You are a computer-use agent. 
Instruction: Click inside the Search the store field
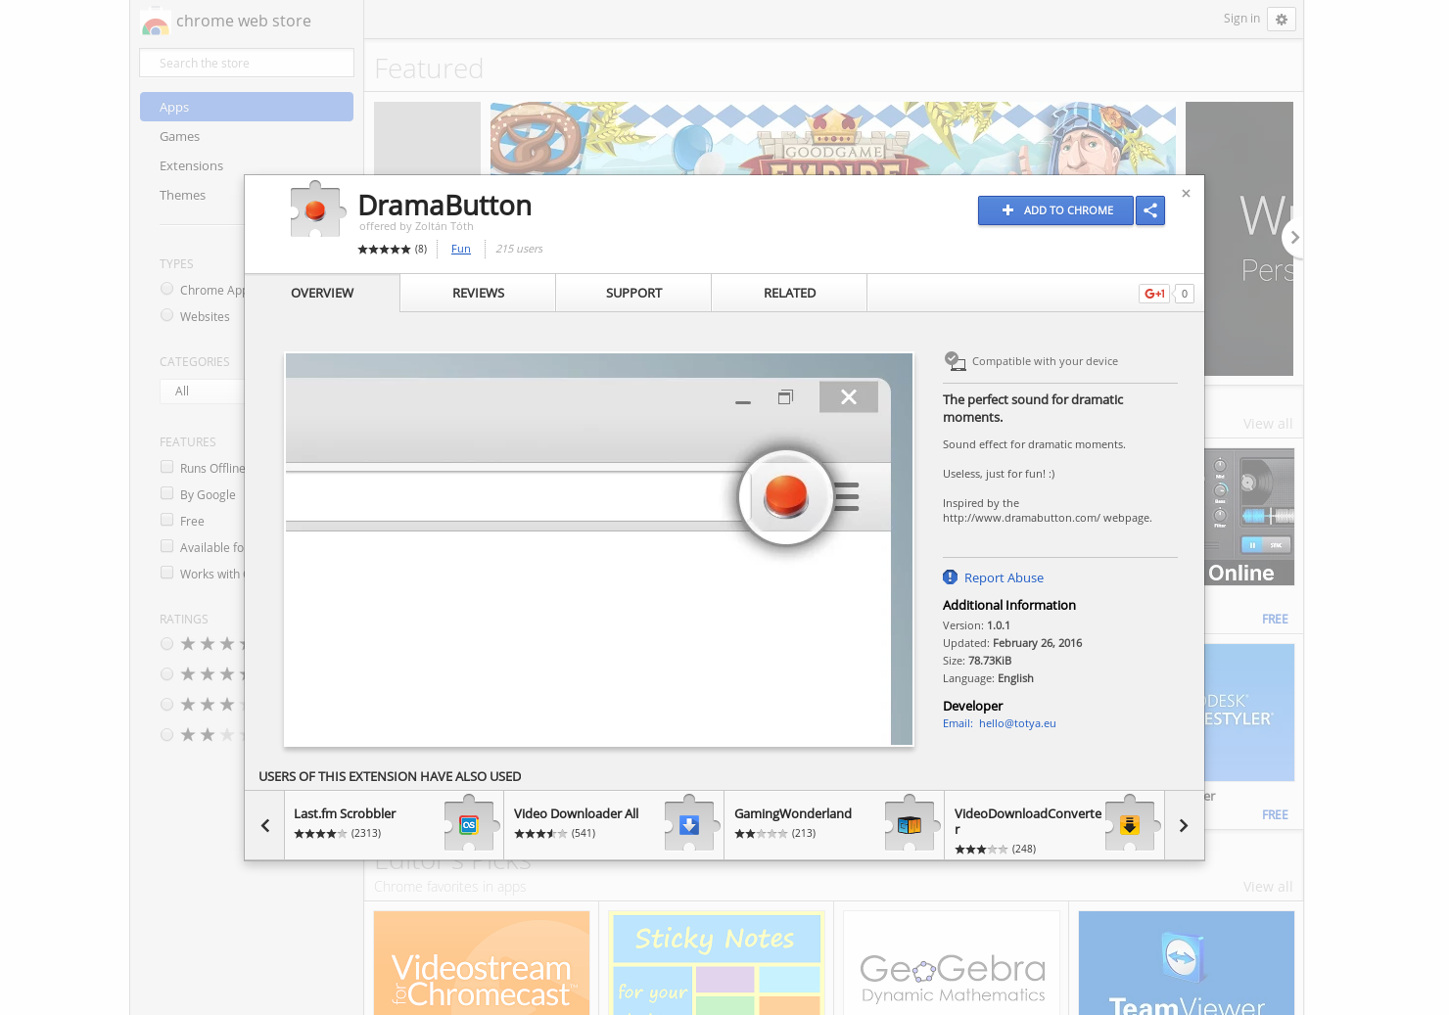(246, 62)
